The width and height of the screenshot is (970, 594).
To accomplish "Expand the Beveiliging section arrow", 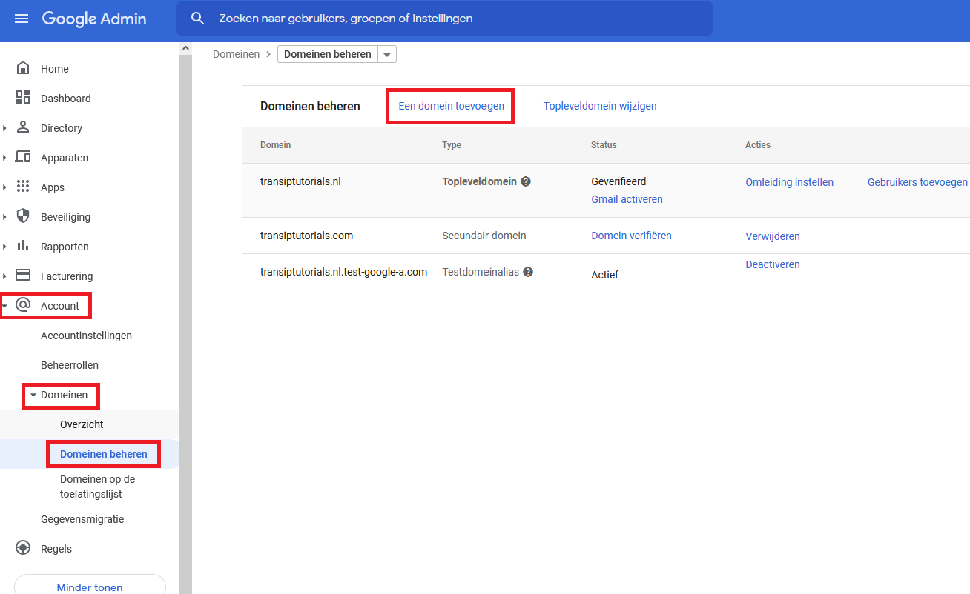I will (x=4, y=217).
